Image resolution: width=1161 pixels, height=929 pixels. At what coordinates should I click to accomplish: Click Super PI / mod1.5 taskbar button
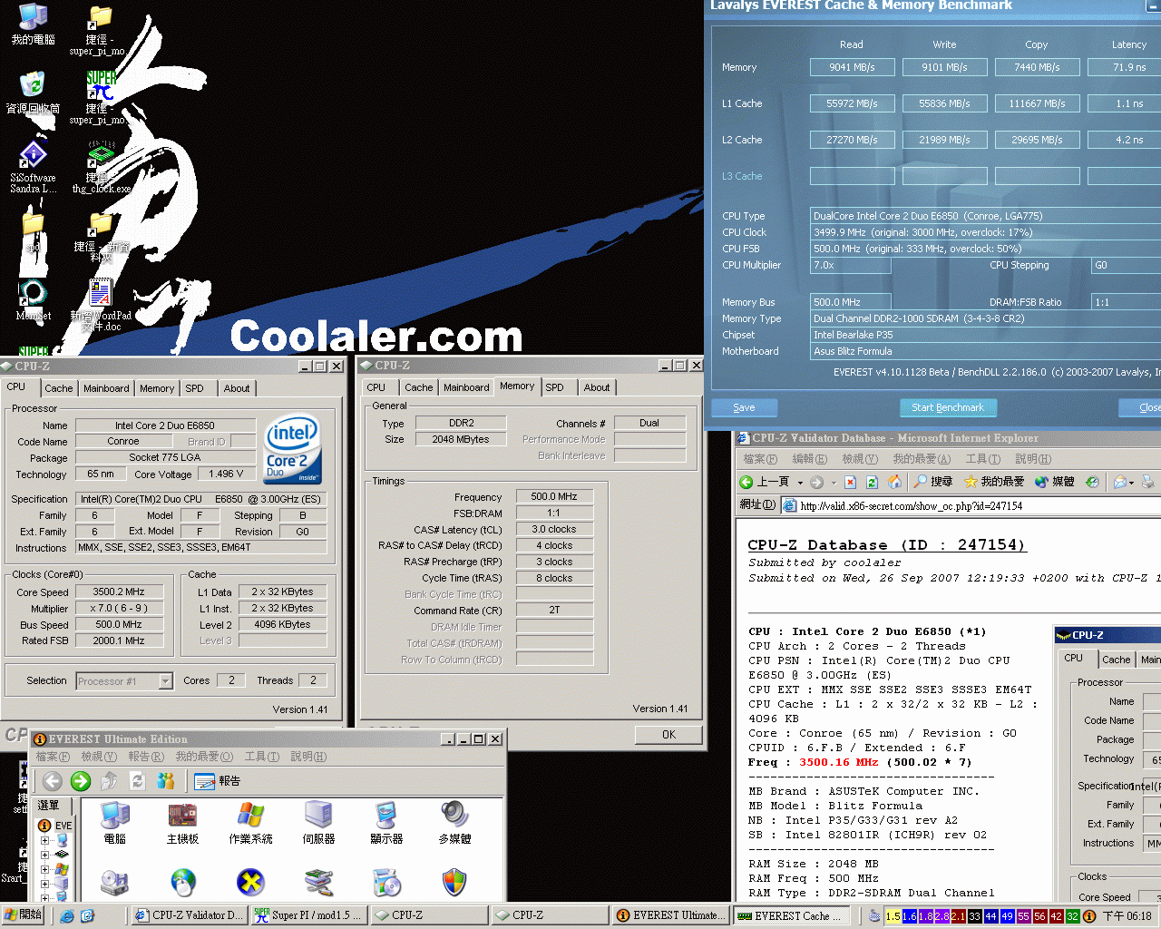tap(307, 915)
